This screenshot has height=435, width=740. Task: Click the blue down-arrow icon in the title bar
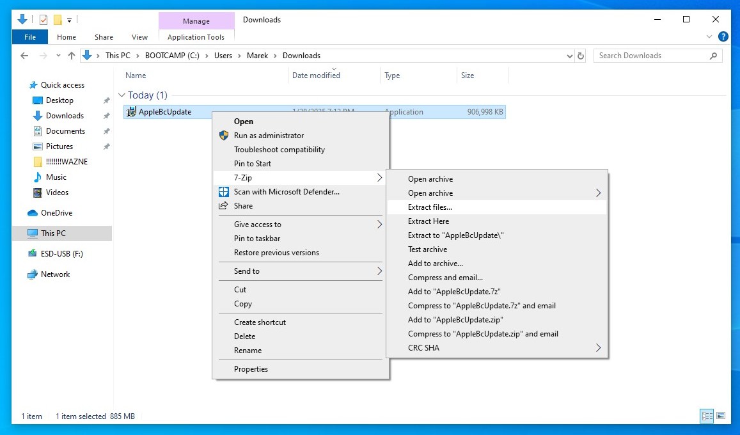(x=22, y=19)
